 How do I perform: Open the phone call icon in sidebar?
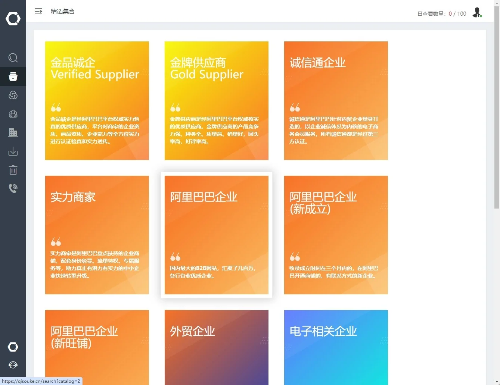[13, 188]
